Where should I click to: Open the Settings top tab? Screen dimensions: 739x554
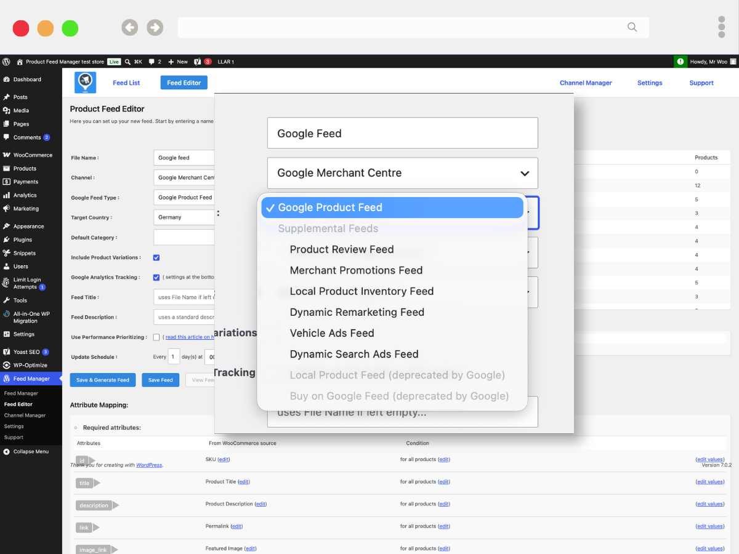pos(650,82)
